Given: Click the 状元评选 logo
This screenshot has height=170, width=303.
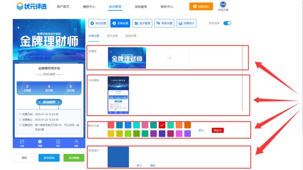Looking at the screenshot, I should coord(31,6).
